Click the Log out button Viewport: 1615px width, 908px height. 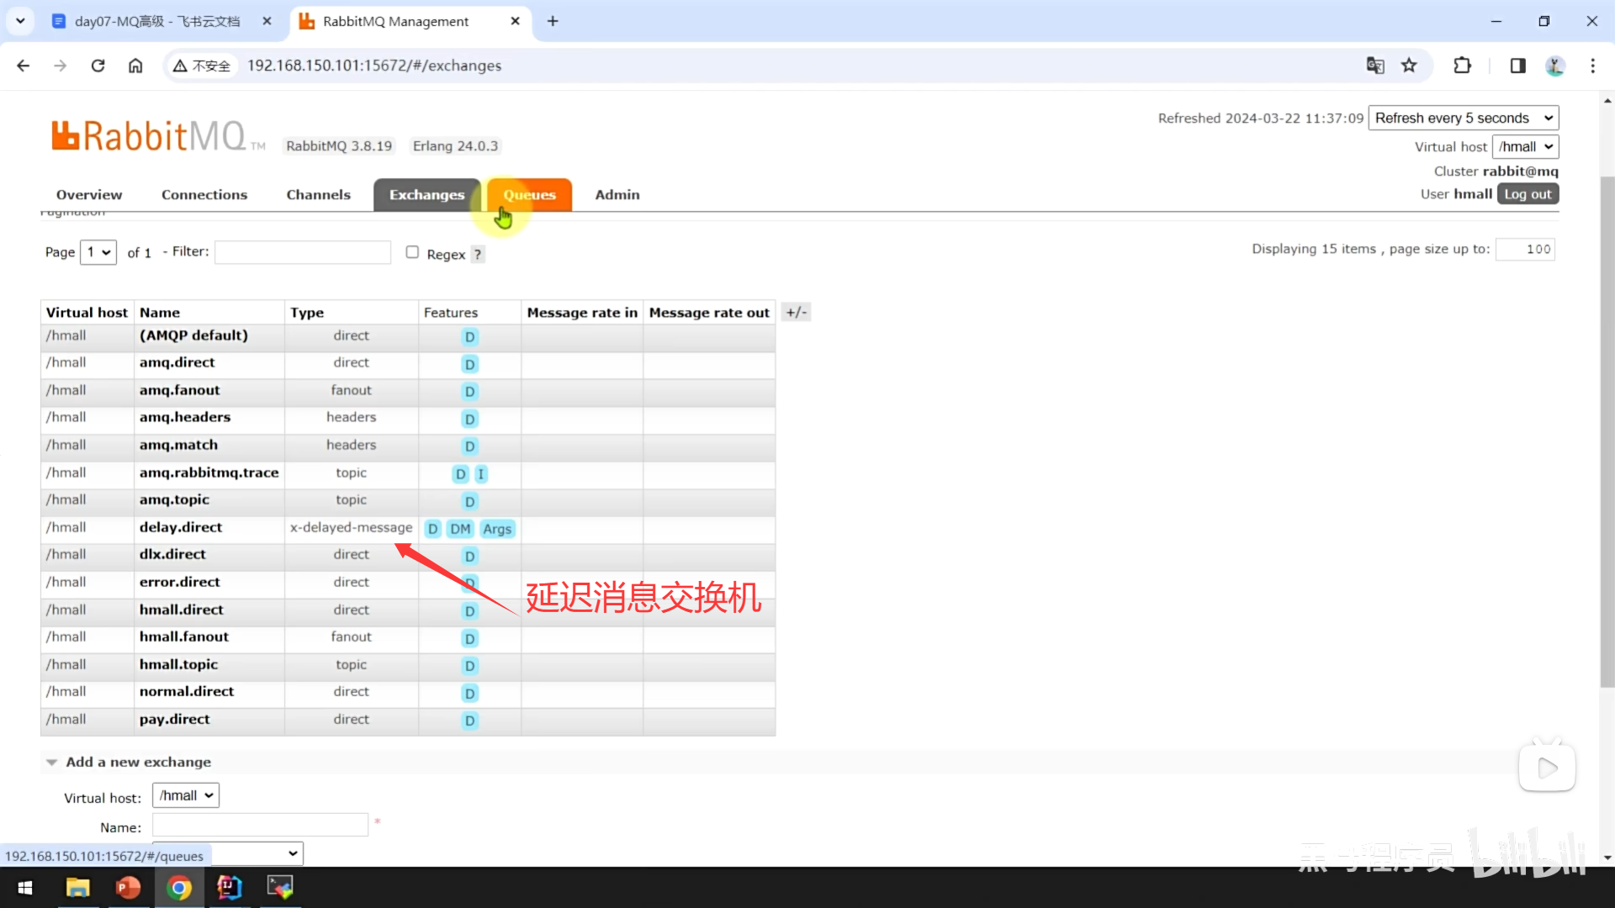click(x=1527, y=194)
